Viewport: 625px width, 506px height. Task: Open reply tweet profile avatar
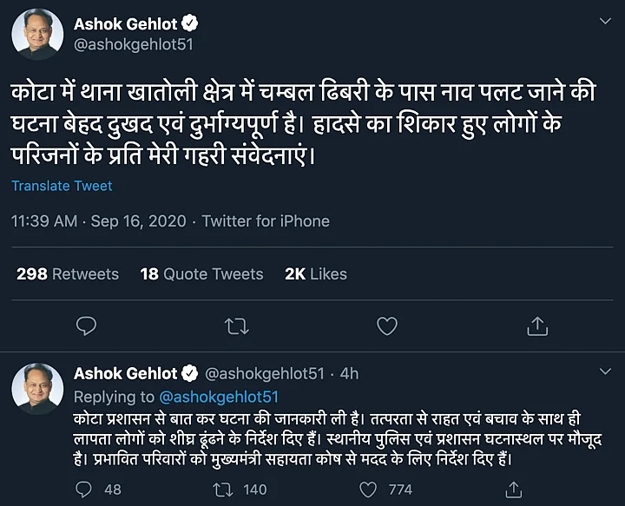tap(37, 388)
